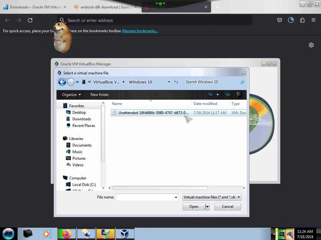Focus the Search Windows 10 field

click(212, 82)
